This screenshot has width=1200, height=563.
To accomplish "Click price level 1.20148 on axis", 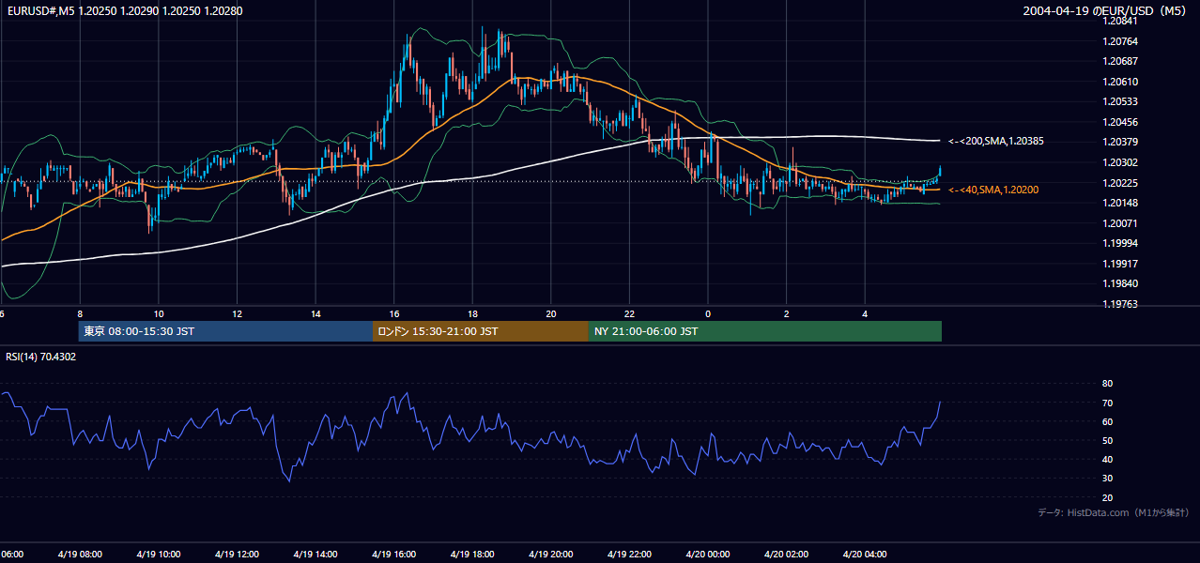I will [1121, 203].
